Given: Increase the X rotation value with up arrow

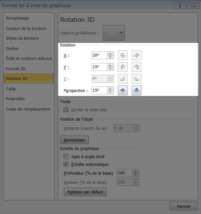Looking at the screenshot, I should 110,54.
